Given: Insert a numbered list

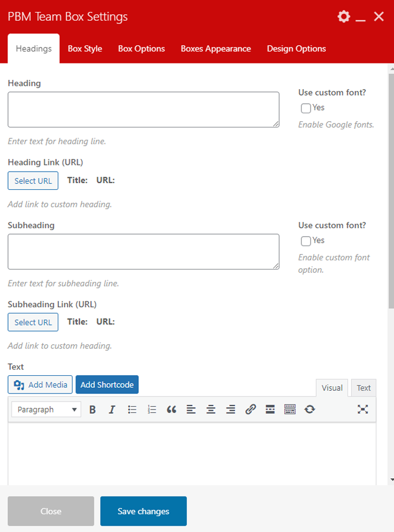Looking at the screenshot, I should click(x=152, y=409).
